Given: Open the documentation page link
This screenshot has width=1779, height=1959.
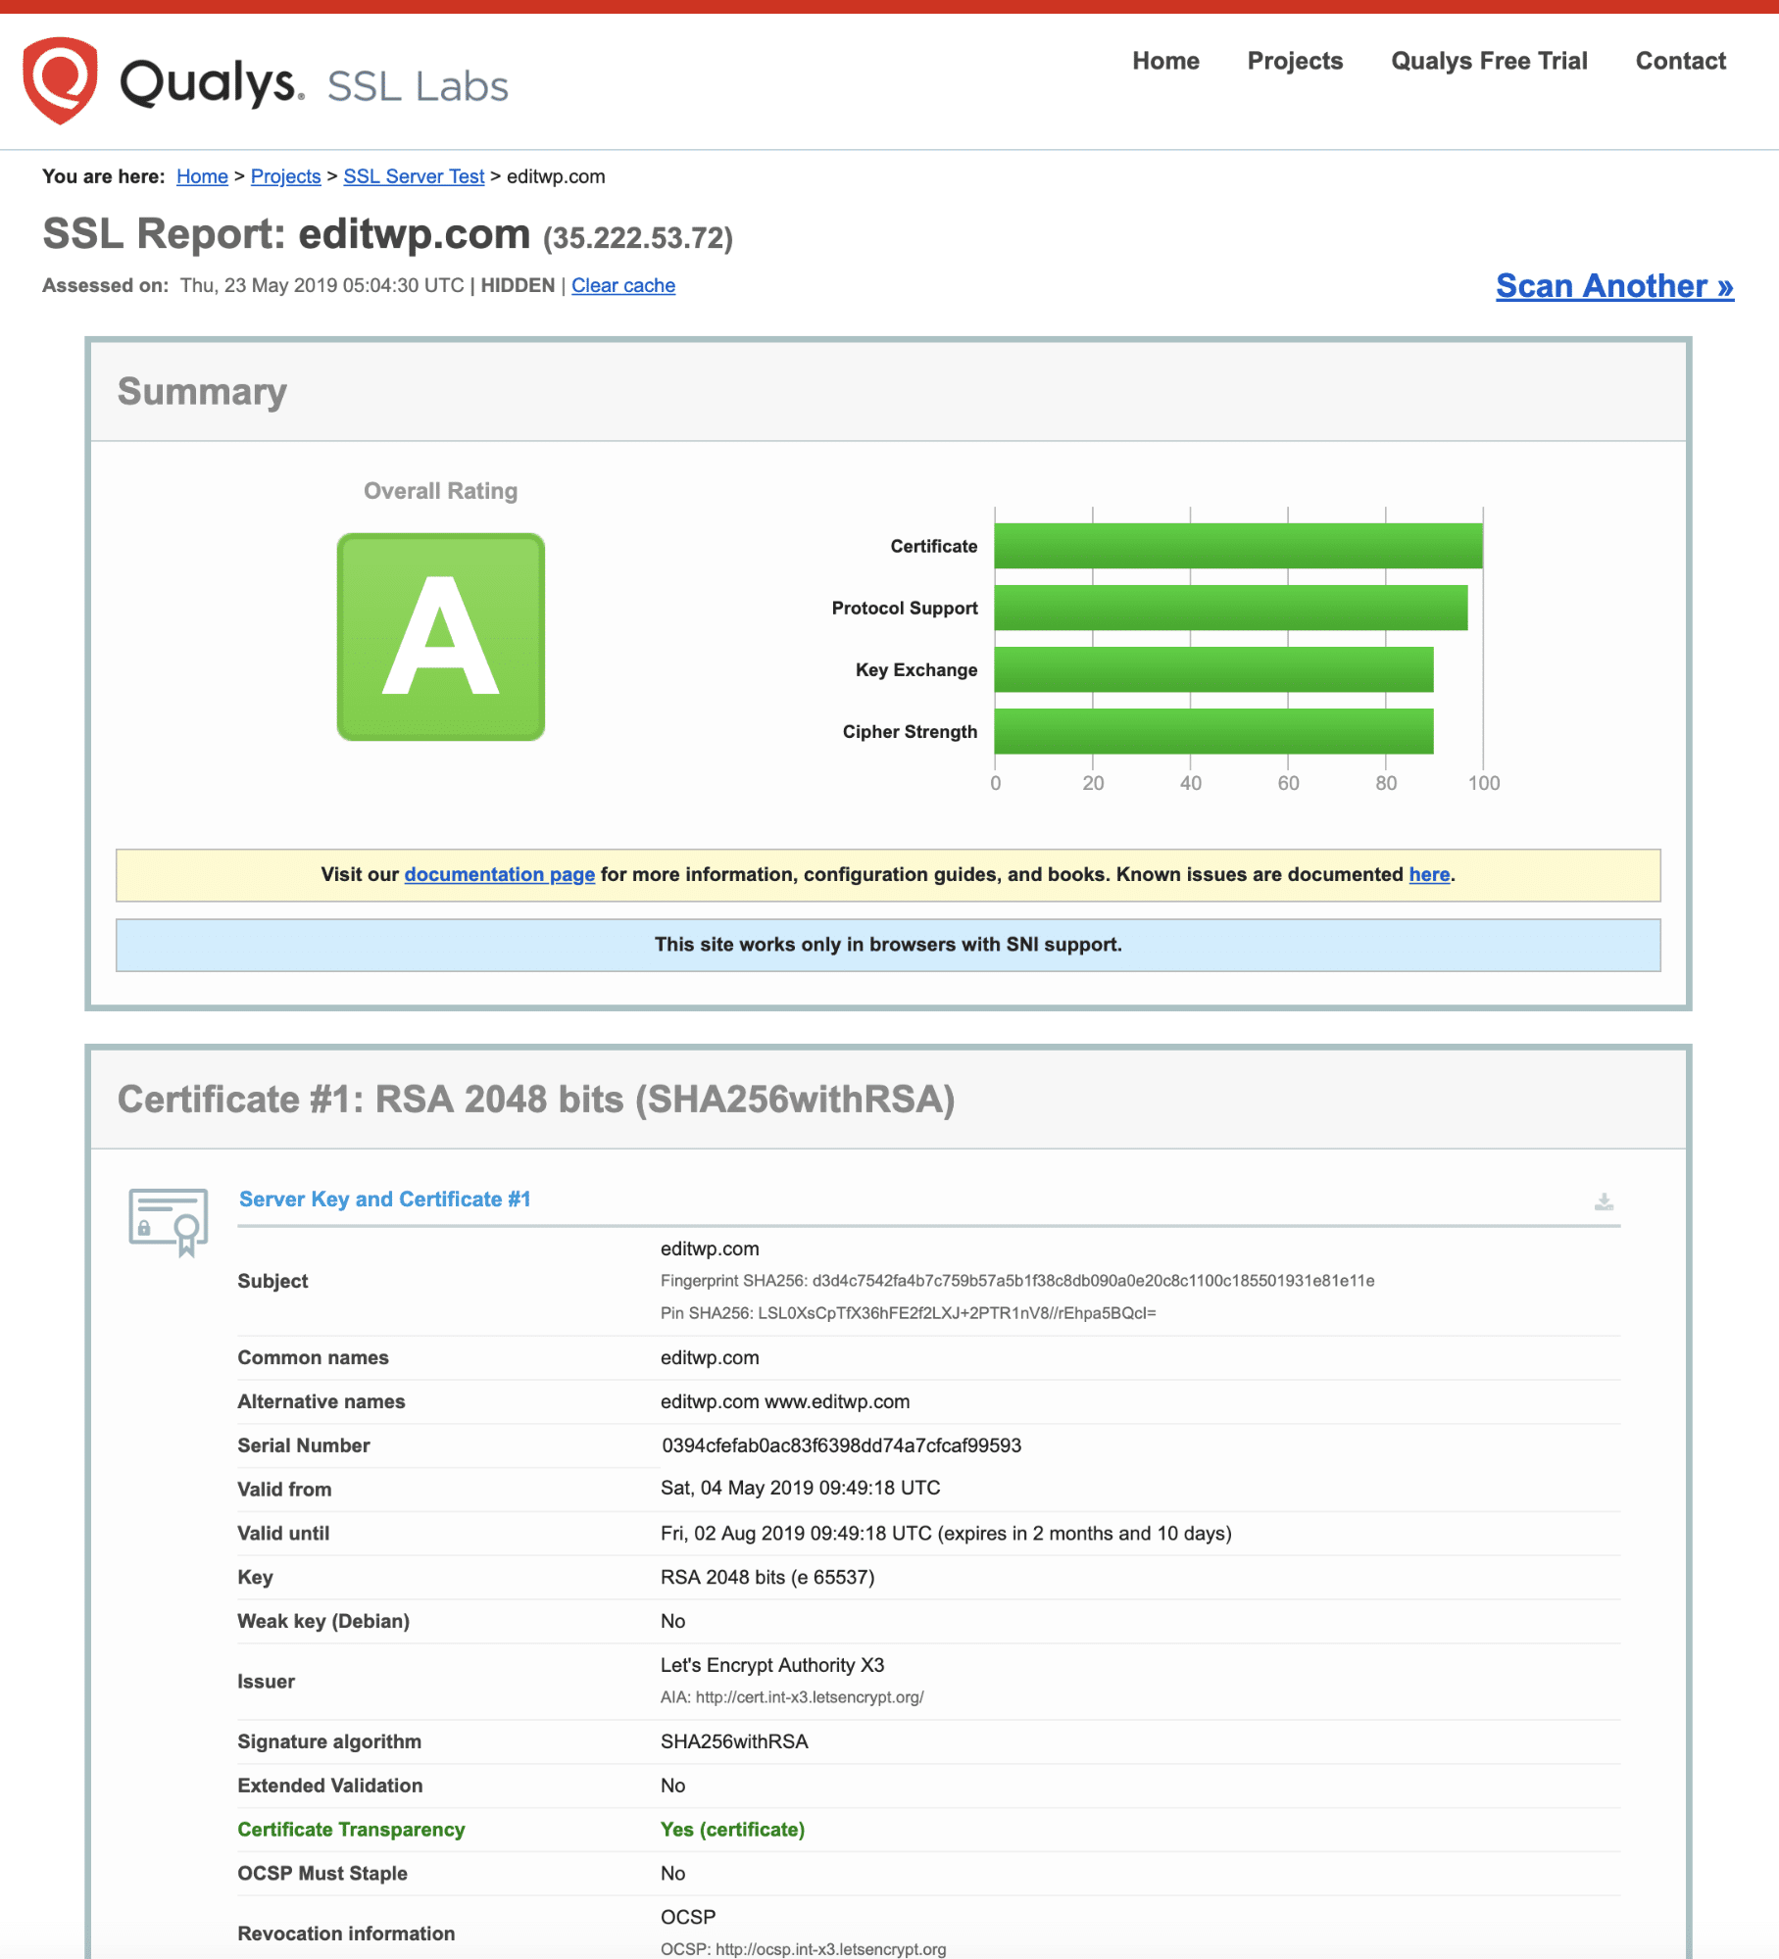Looking at the screenshot, I should [x=499, y=874].
